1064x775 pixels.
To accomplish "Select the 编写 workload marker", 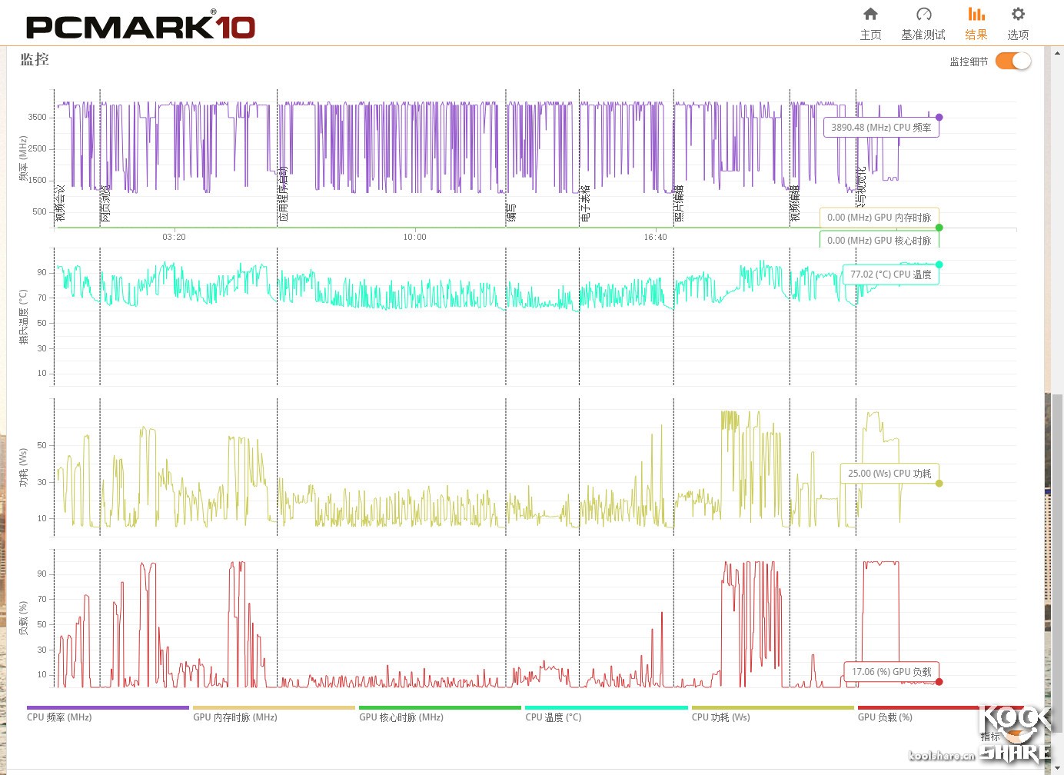I will (x=512, y=213).
